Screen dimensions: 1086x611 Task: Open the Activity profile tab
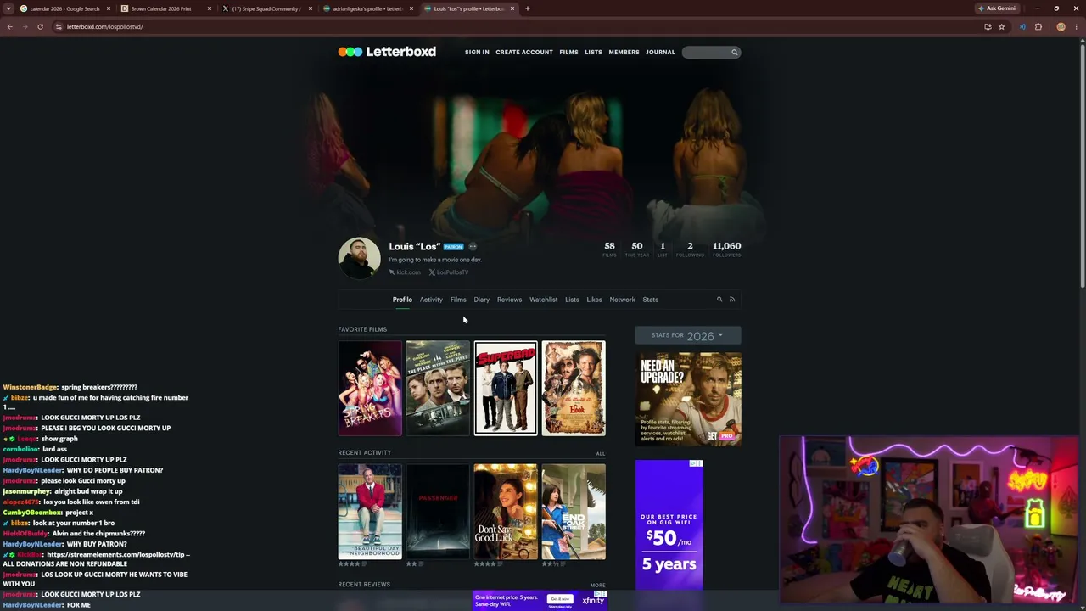coord(431,300)
